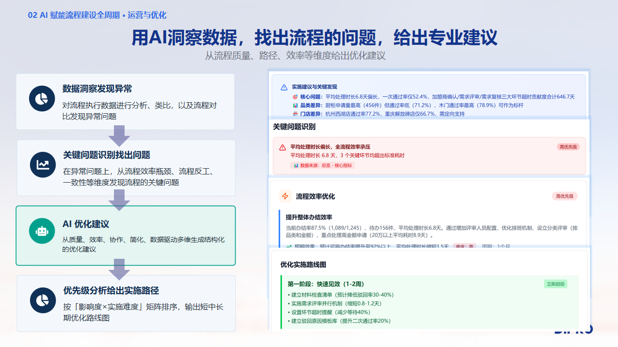
Task: Click the bar chart icon before 品类差异
Action: click(295, 105)
